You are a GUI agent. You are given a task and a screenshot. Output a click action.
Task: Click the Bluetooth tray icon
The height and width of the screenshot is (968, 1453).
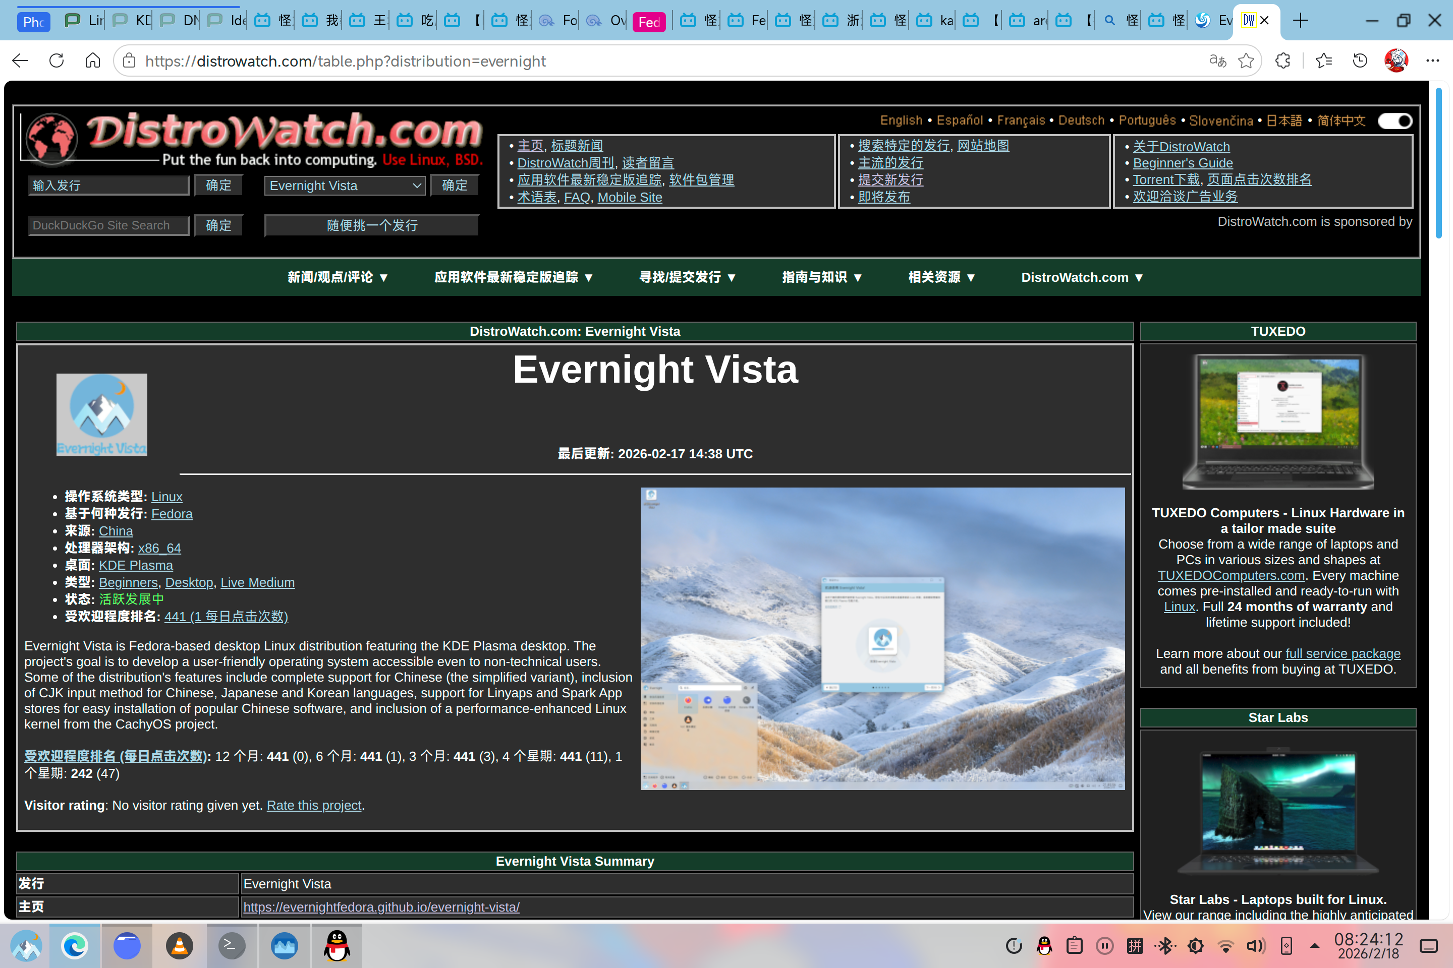tap(1165, 945)
